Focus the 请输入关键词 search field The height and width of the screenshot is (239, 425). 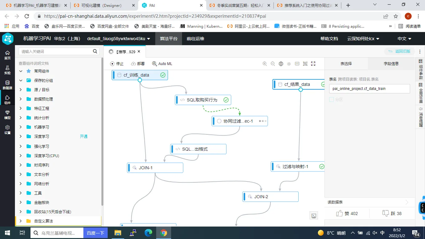coord(55,51)
